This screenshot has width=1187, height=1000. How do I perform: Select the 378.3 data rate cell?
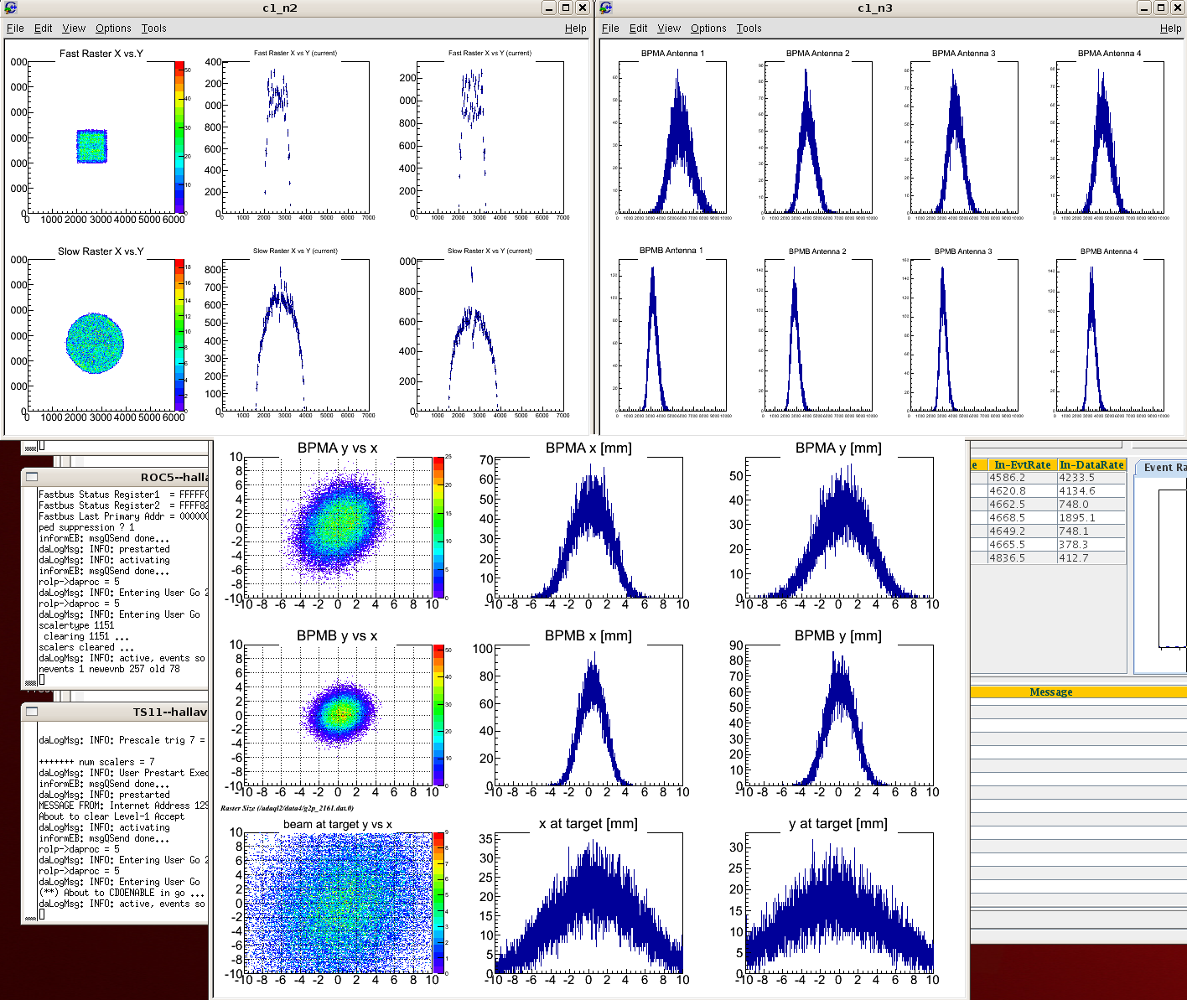click(1091, 545)
